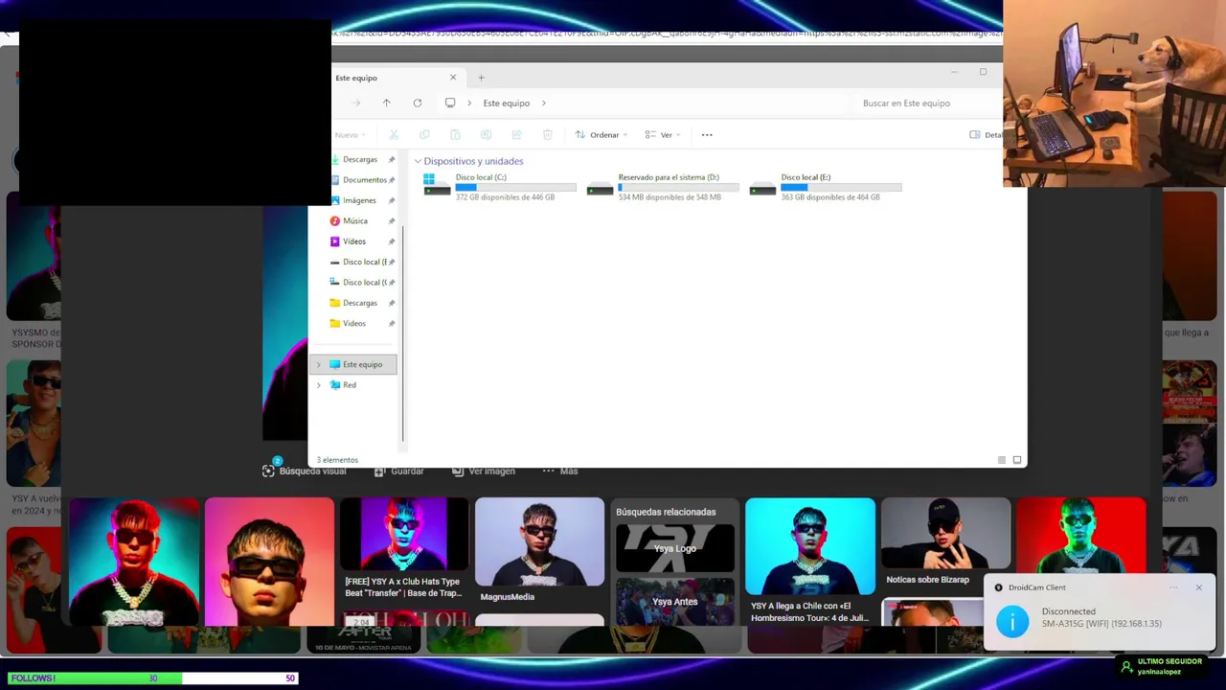Open the three-dots more options menu
Viewport: 1226px width, 690px height.
coord(707,135)
